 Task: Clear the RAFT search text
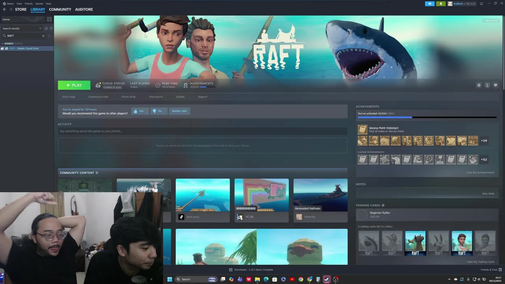43,36
